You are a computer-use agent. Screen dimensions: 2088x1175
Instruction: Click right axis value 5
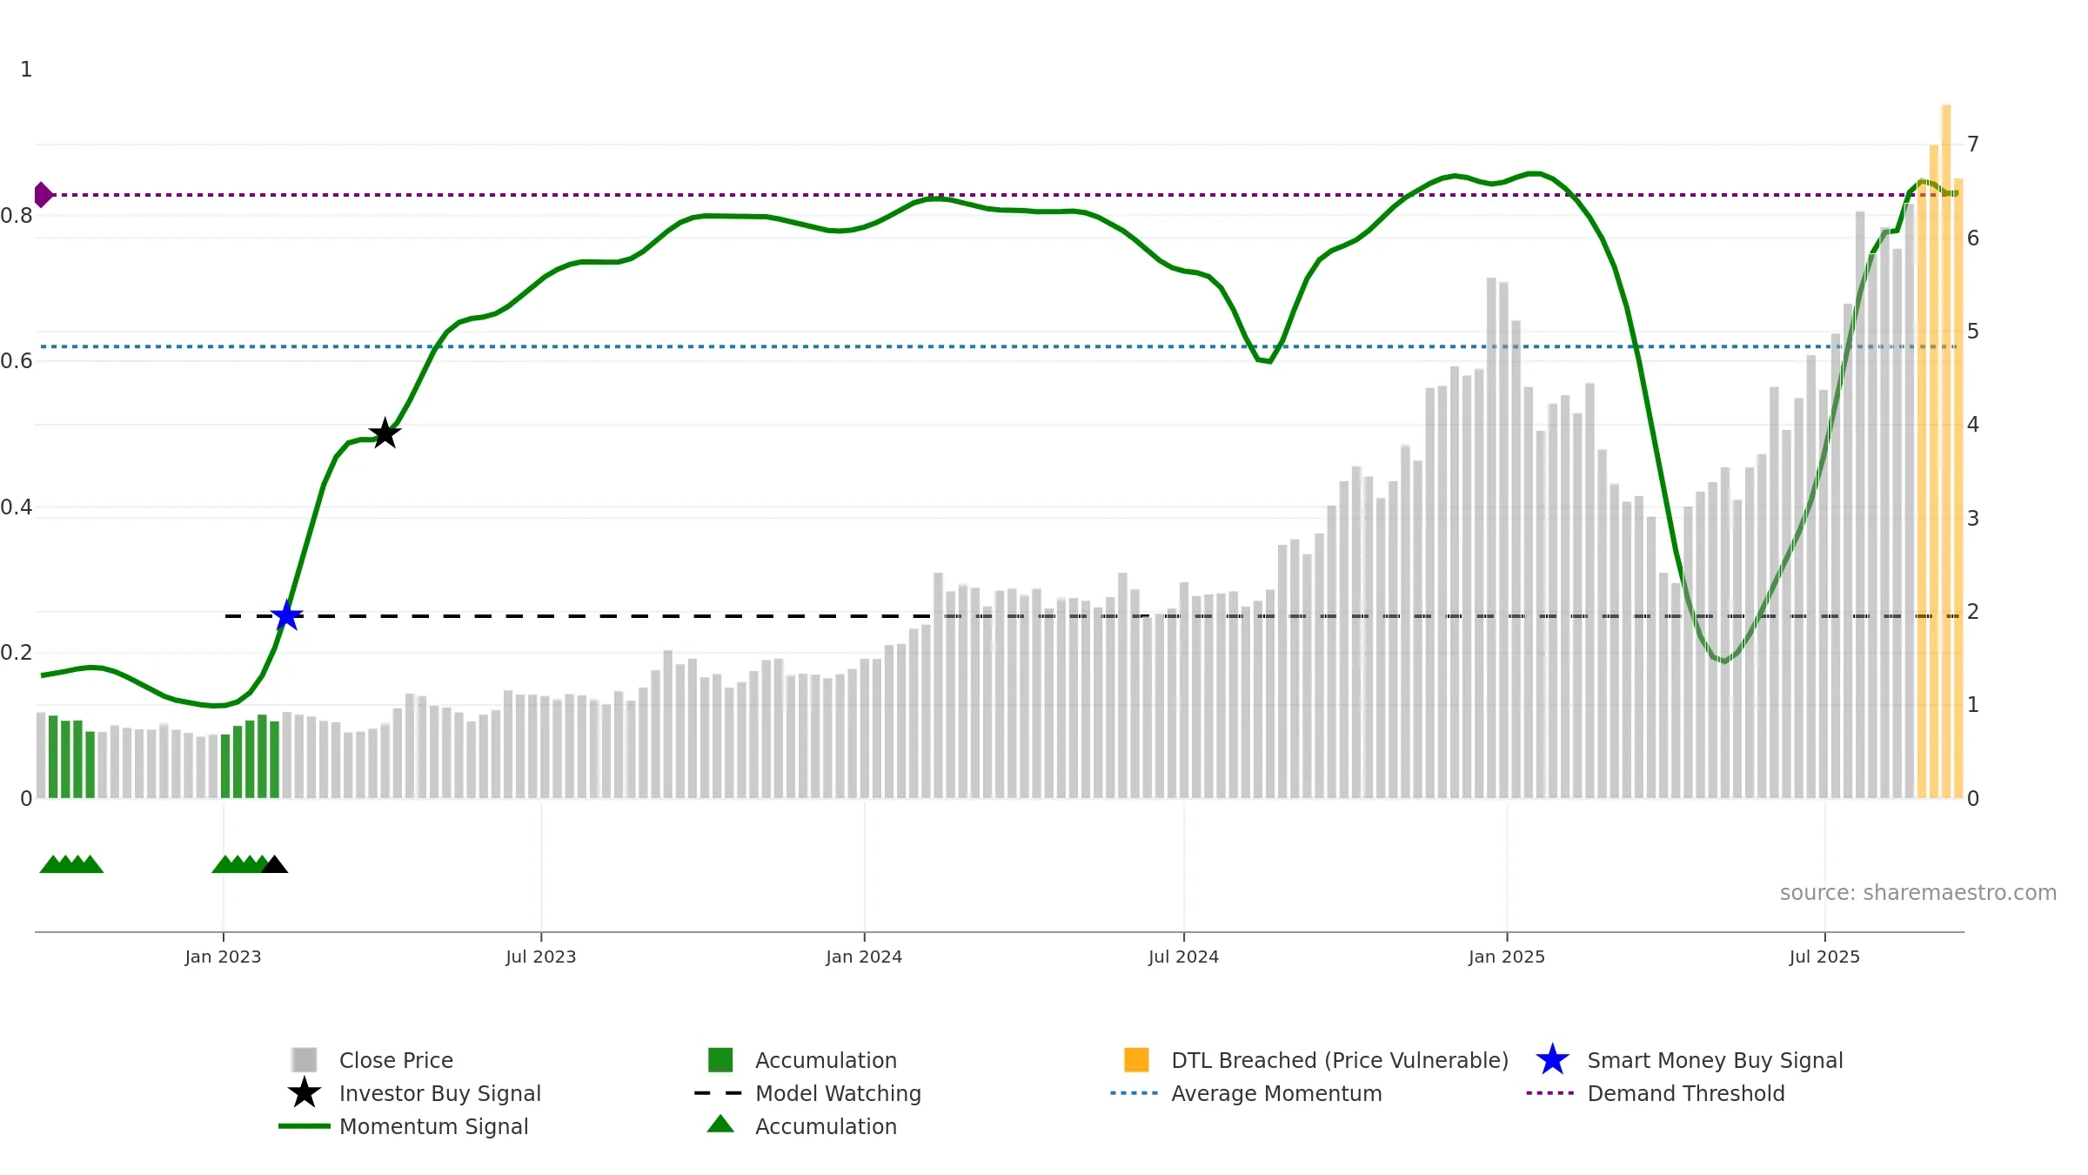click(x=1973, y=331)
